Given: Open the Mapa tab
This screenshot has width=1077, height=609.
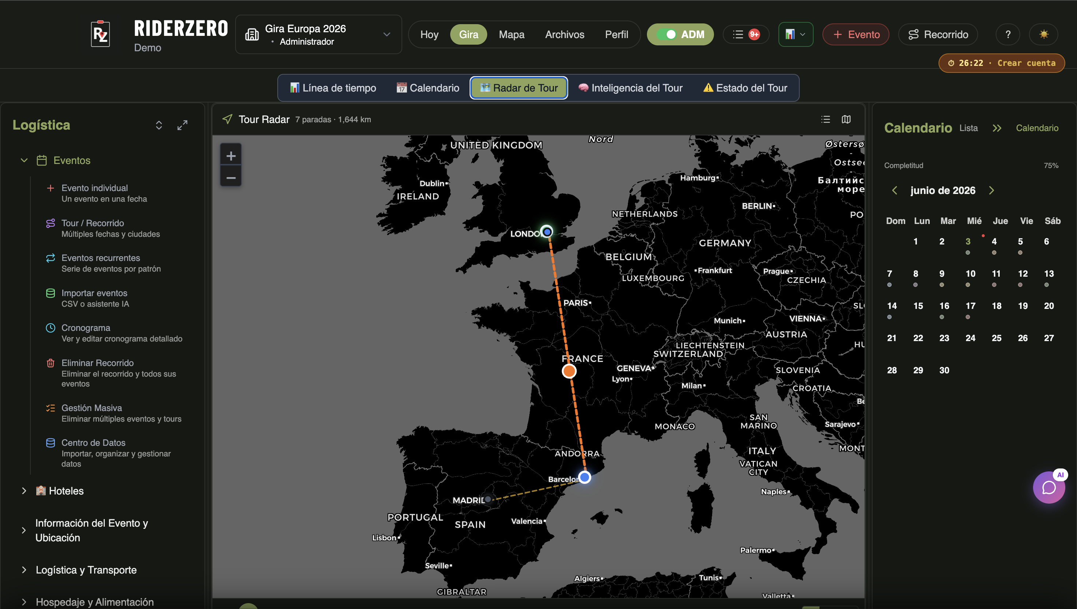Looking at the screenshot, I should (511, 34).
